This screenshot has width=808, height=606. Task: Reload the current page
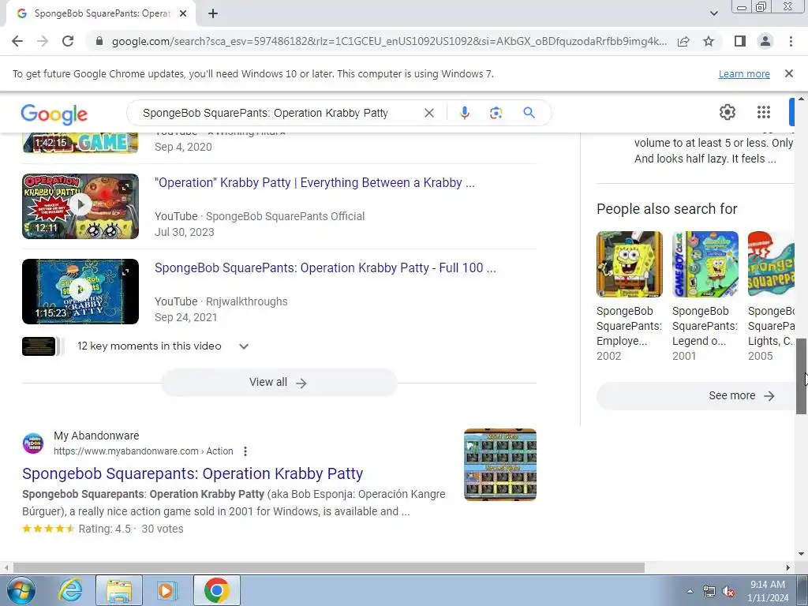(68, 41)
